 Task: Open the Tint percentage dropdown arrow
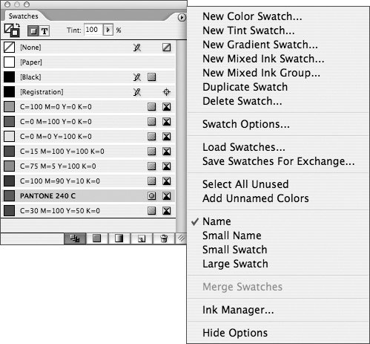coord(108,30)
